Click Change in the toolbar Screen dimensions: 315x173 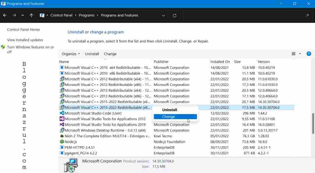point(110,54)
